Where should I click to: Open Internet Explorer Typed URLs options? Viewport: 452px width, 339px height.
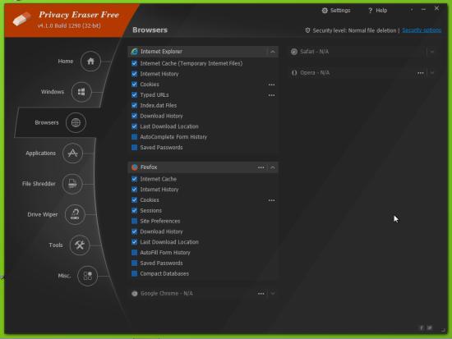pos(271,95)
